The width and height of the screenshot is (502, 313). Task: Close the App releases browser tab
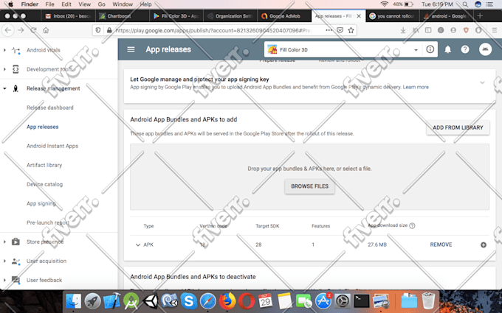click(359, 16)
